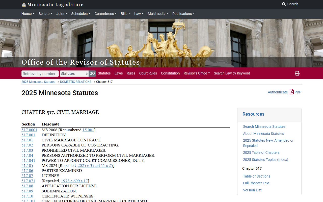Screen dimensions: 323x202
Task: Go to DOMESTIC RELATIONS breadcrumb link
Action: (76, 82)
